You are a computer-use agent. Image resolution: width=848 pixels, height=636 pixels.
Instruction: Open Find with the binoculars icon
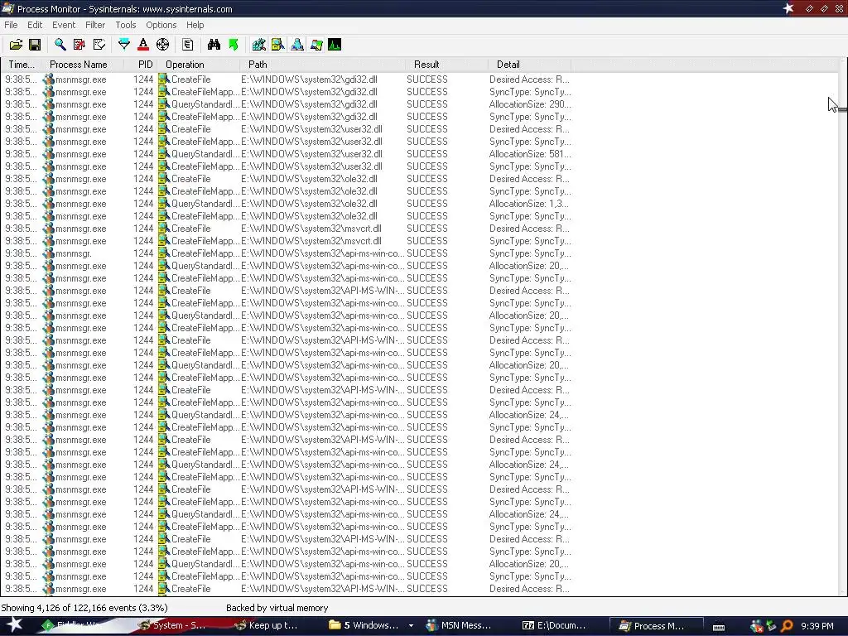pos(214,45)
